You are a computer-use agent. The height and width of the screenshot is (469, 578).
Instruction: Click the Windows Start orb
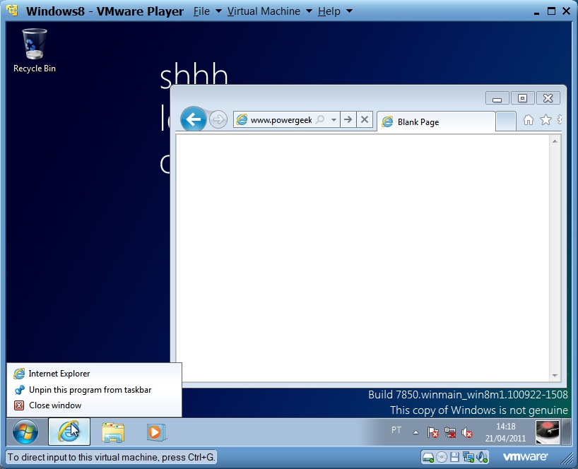[25, 432]
